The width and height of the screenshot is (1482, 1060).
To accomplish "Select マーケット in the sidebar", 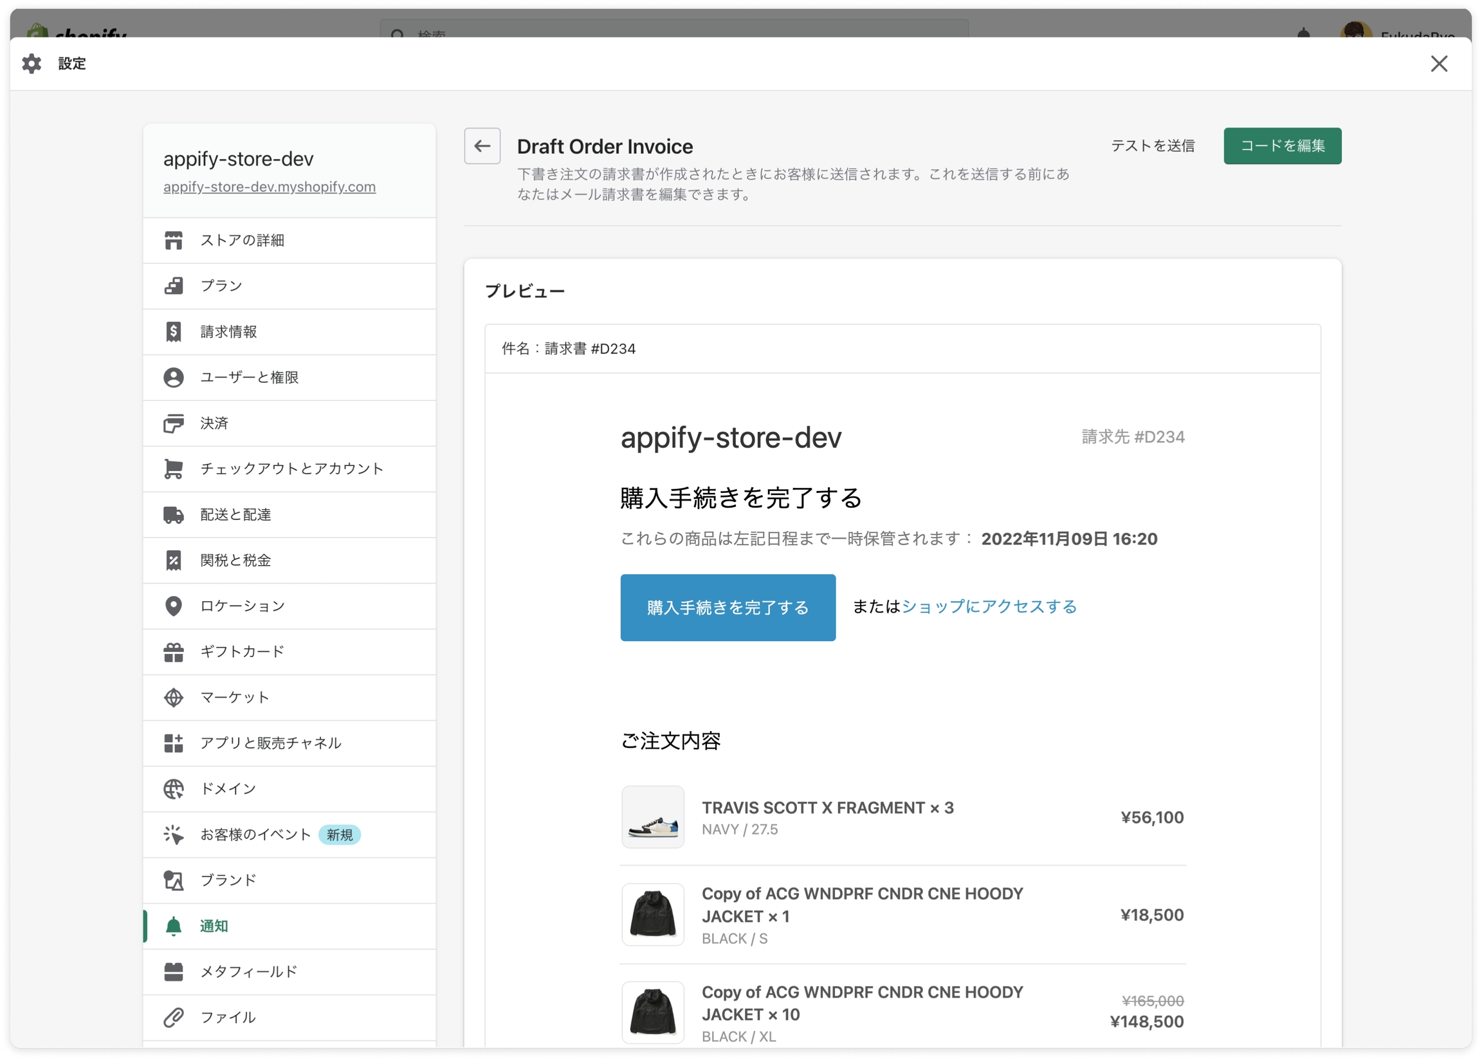I will pyautogui.click(x=289, y=697).
